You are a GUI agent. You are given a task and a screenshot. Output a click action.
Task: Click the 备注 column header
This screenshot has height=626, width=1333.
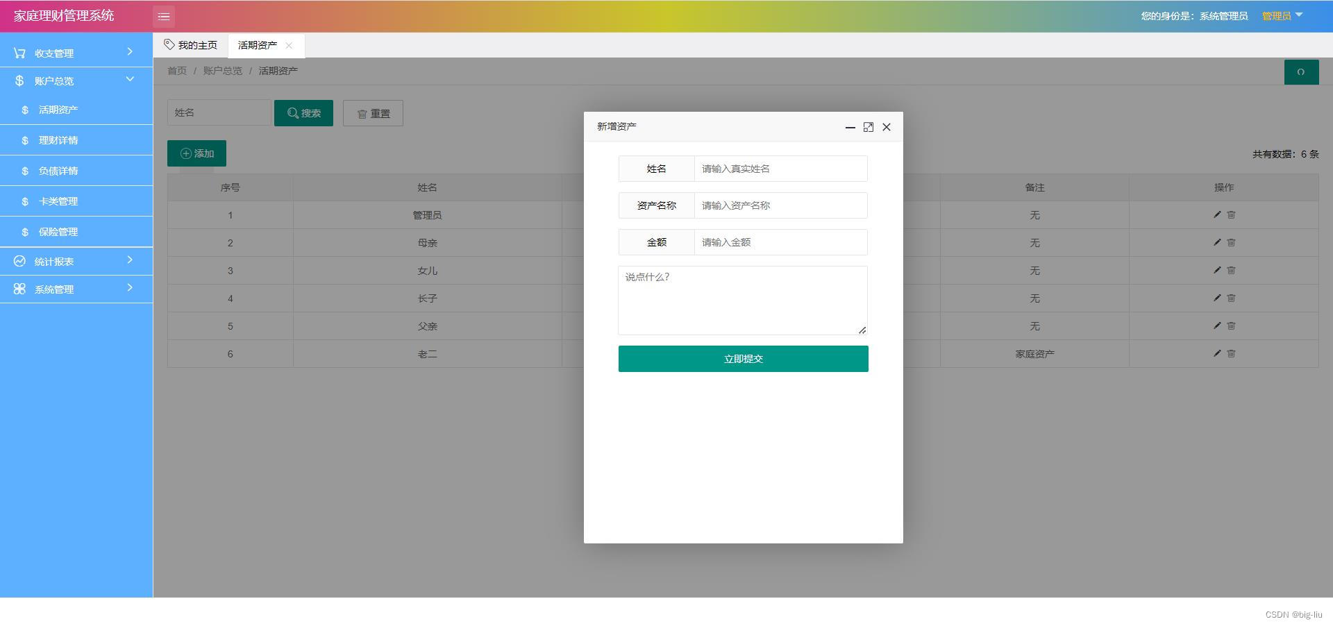1034,187
